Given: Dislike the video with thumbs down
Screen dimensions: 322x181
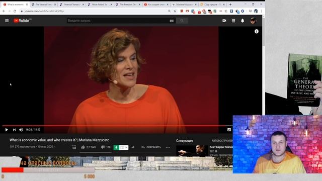Looking at the screenshot, I should point(103,147).
